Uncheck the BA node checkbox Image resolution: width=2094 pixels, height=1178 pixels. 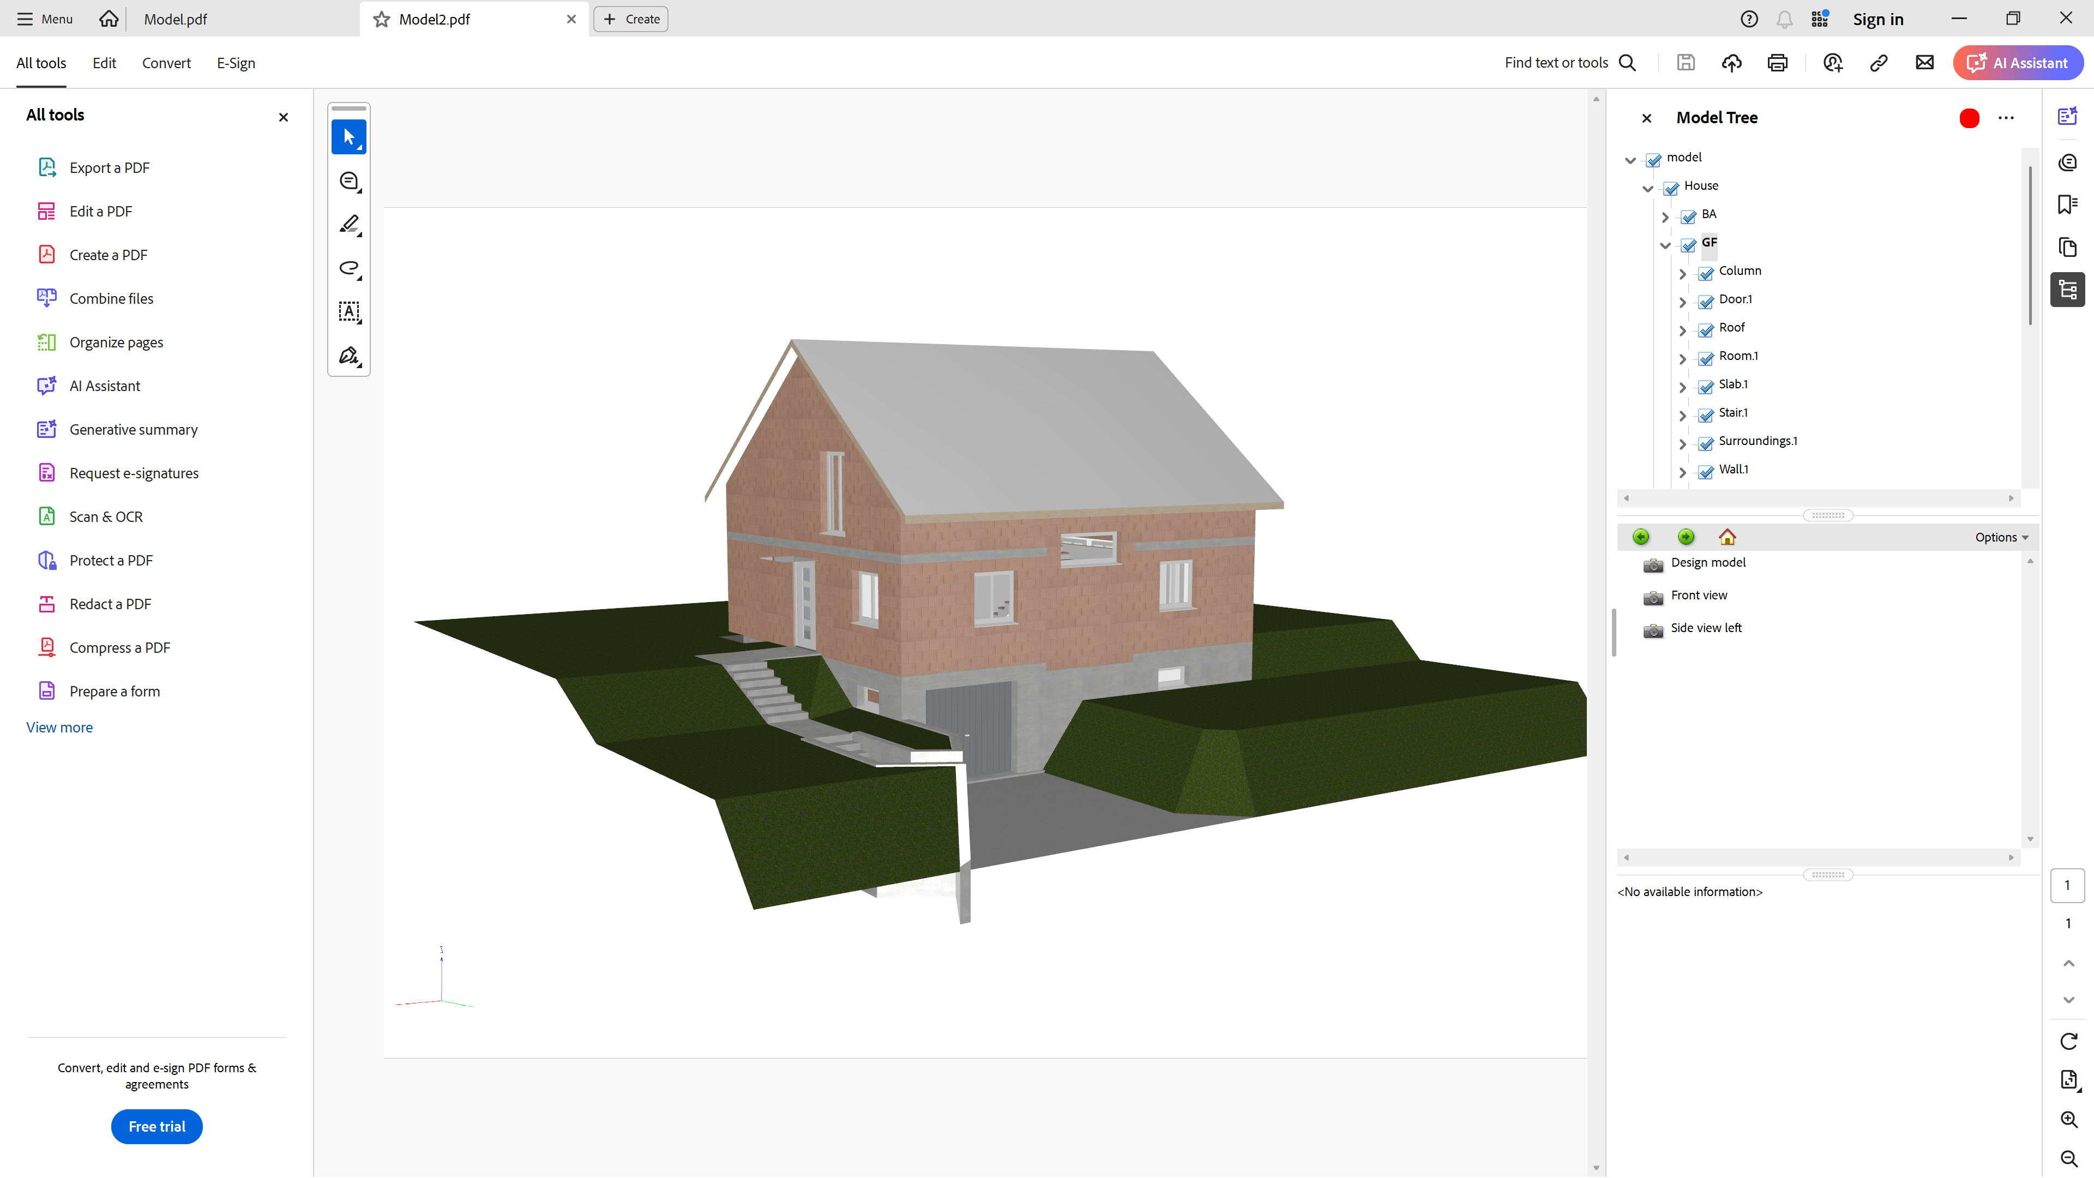pyautogui.click(x=1688, y=217)
